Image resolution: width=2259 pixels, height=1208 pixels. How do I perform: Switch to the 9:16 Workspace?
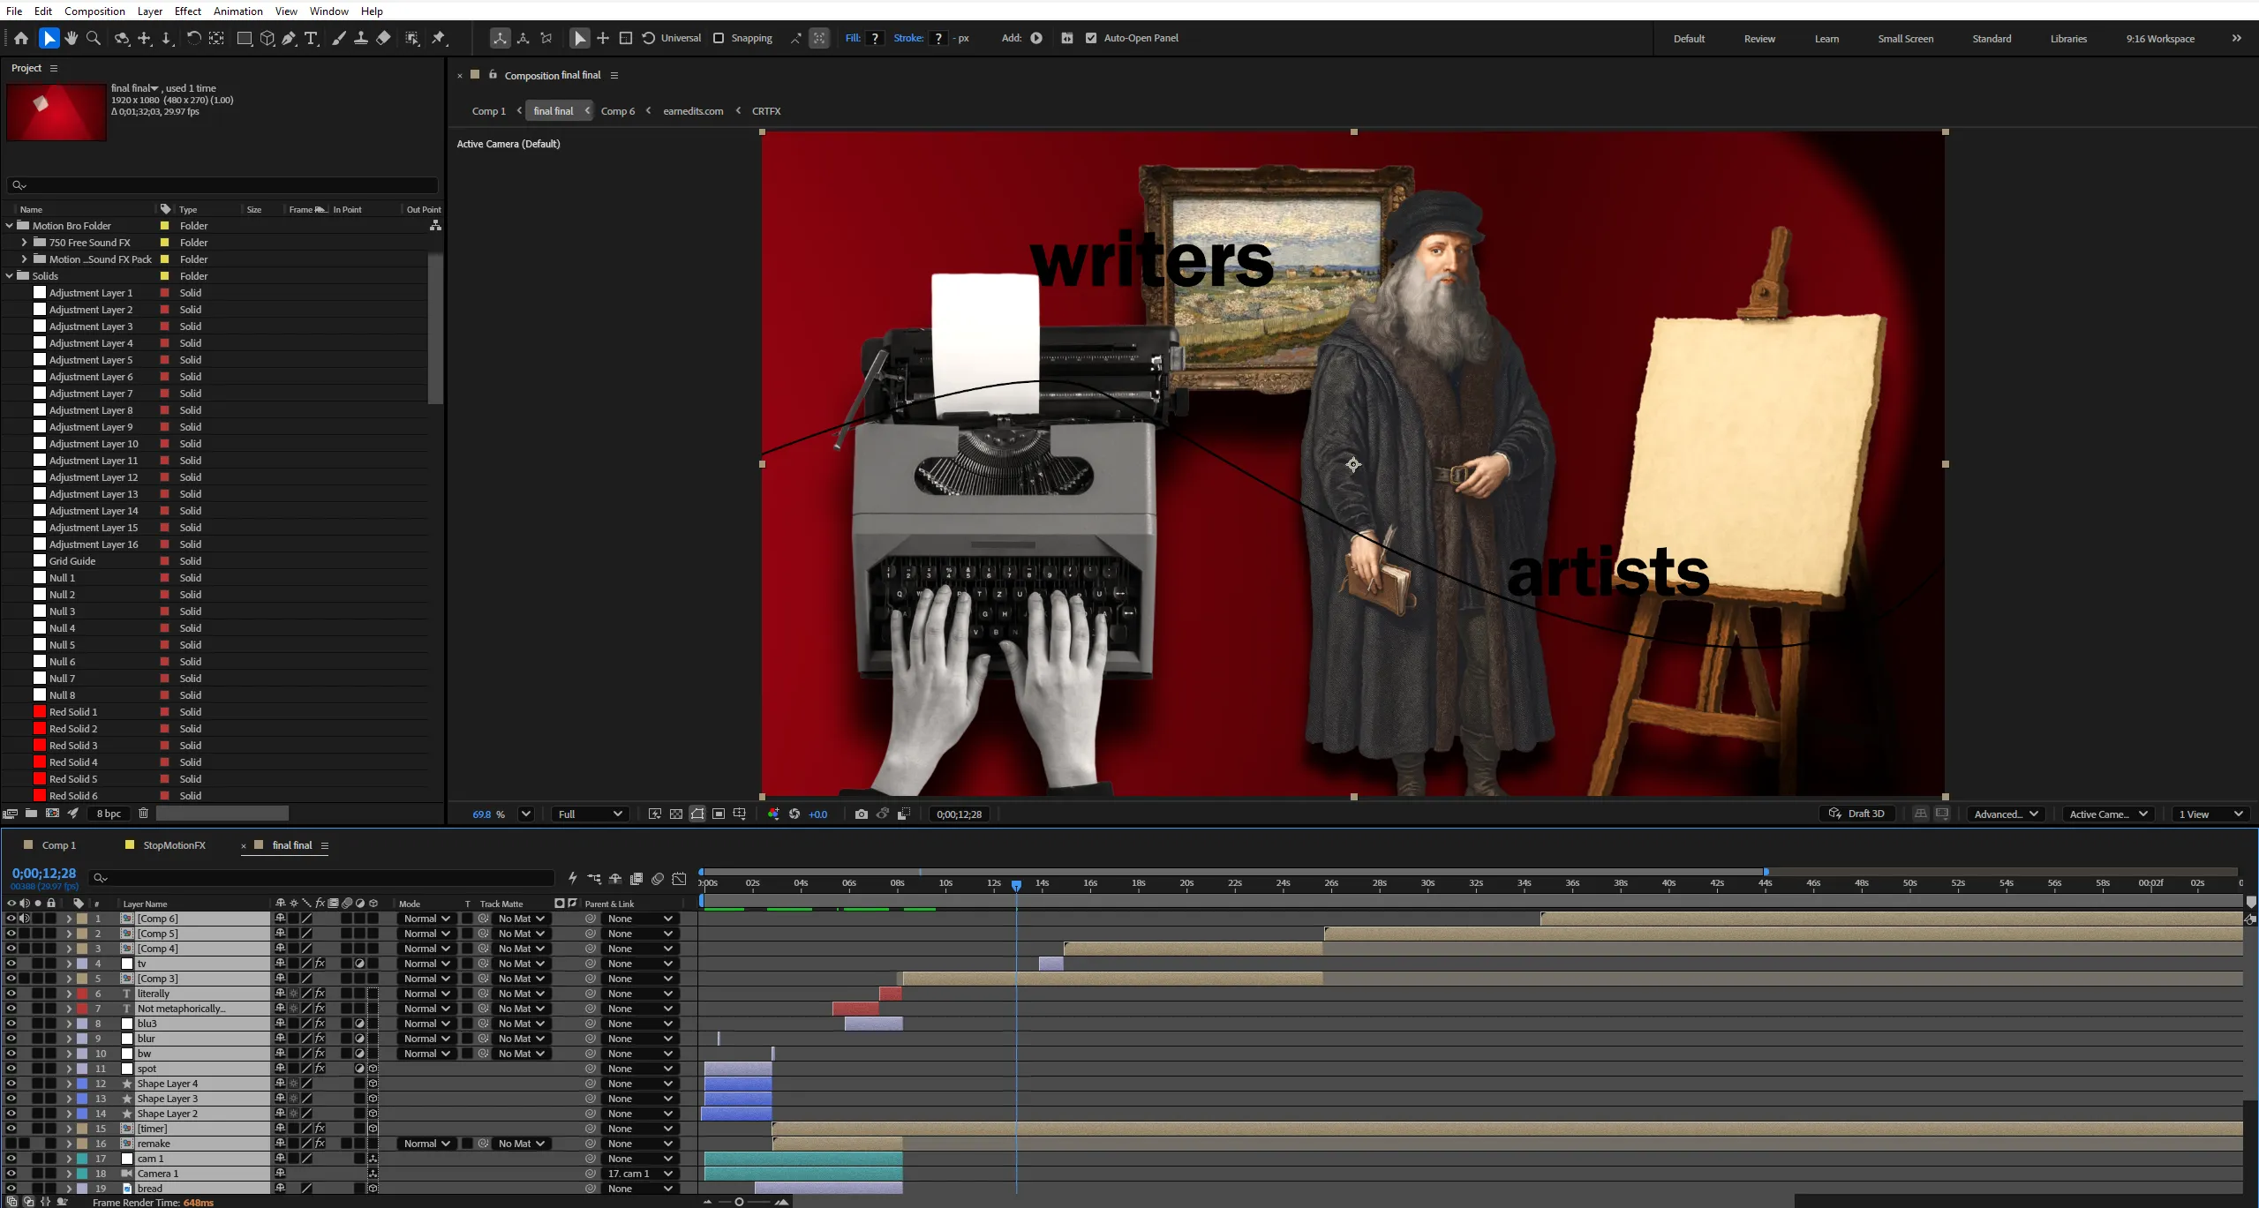point(2160,39)
